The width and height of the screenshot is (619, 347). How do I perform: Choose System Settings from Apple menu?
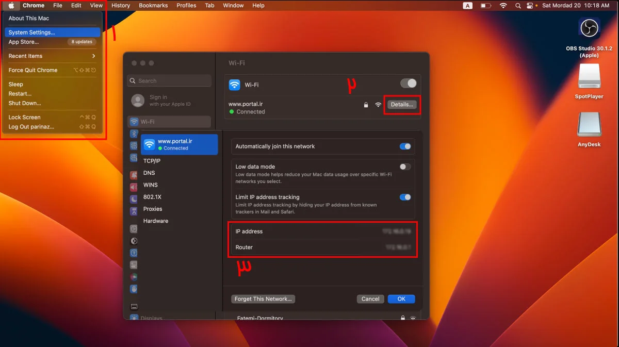(31, 32)
